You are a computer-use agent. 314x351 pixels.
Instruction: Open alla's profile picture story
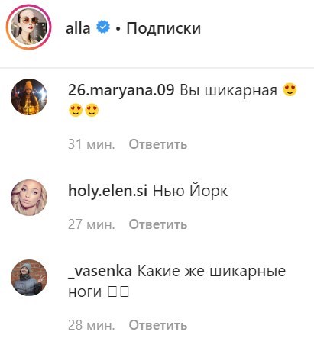pyautogui.click(x=29, y=27)
